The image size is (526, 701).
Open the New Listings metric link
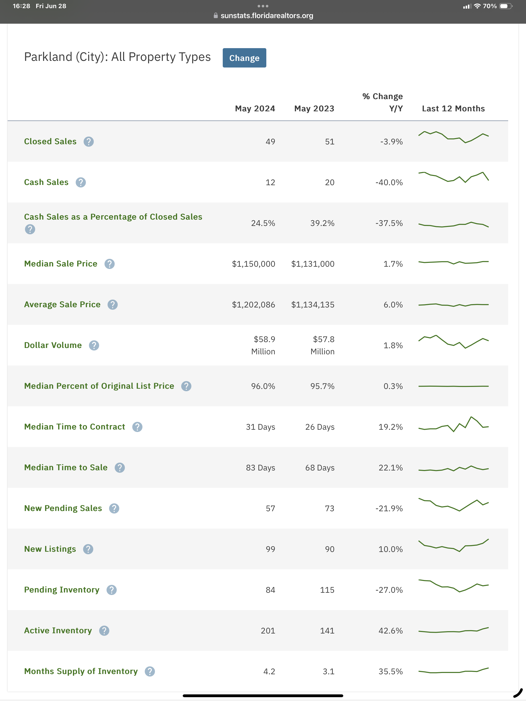(x=50, y=549)
